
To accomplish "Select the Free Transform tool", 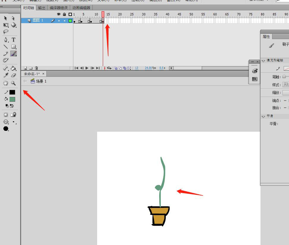I will pyautogui.click(x=6, y=25).
